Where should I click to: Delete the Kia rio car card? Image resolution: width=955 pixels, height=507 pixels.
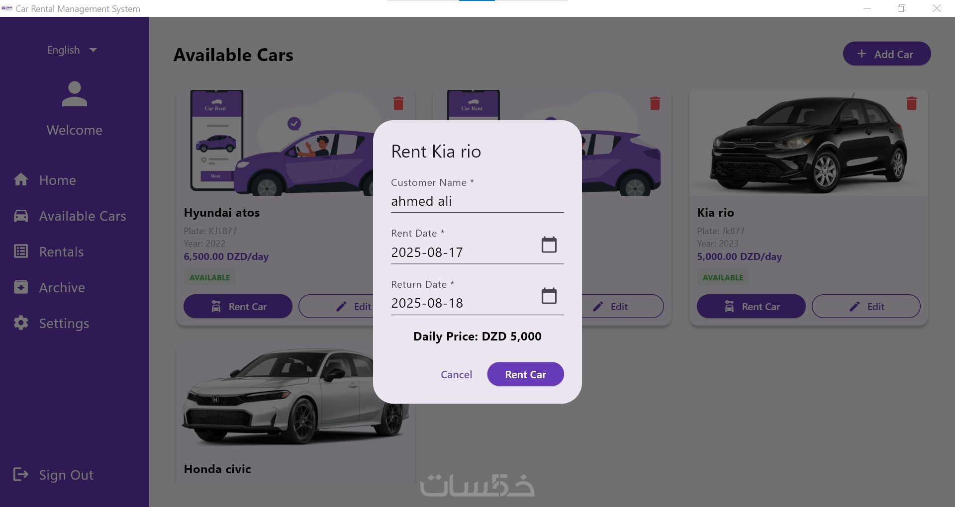click(911, 103)
